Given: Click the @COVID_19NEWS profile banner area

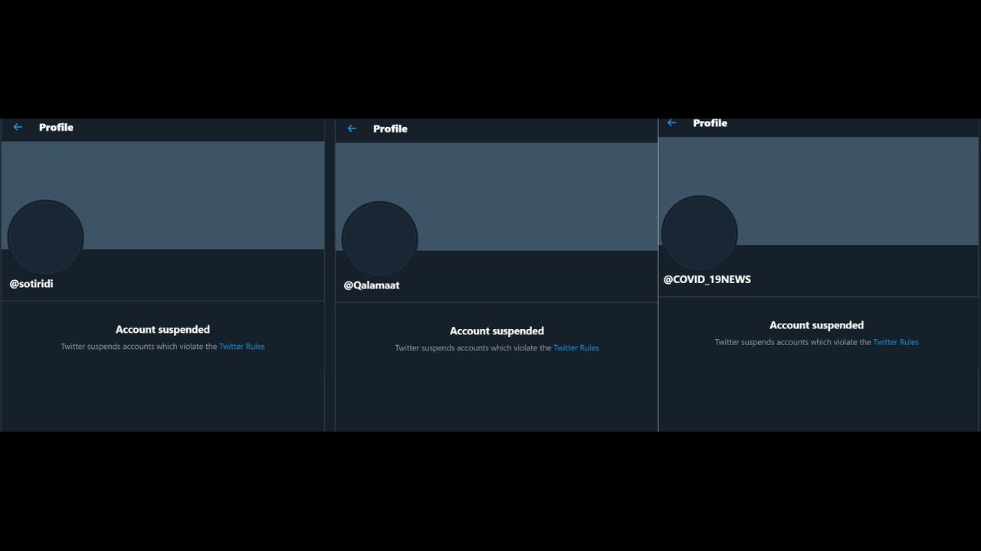Looking at the screenshot, I should tap(843, 184).
